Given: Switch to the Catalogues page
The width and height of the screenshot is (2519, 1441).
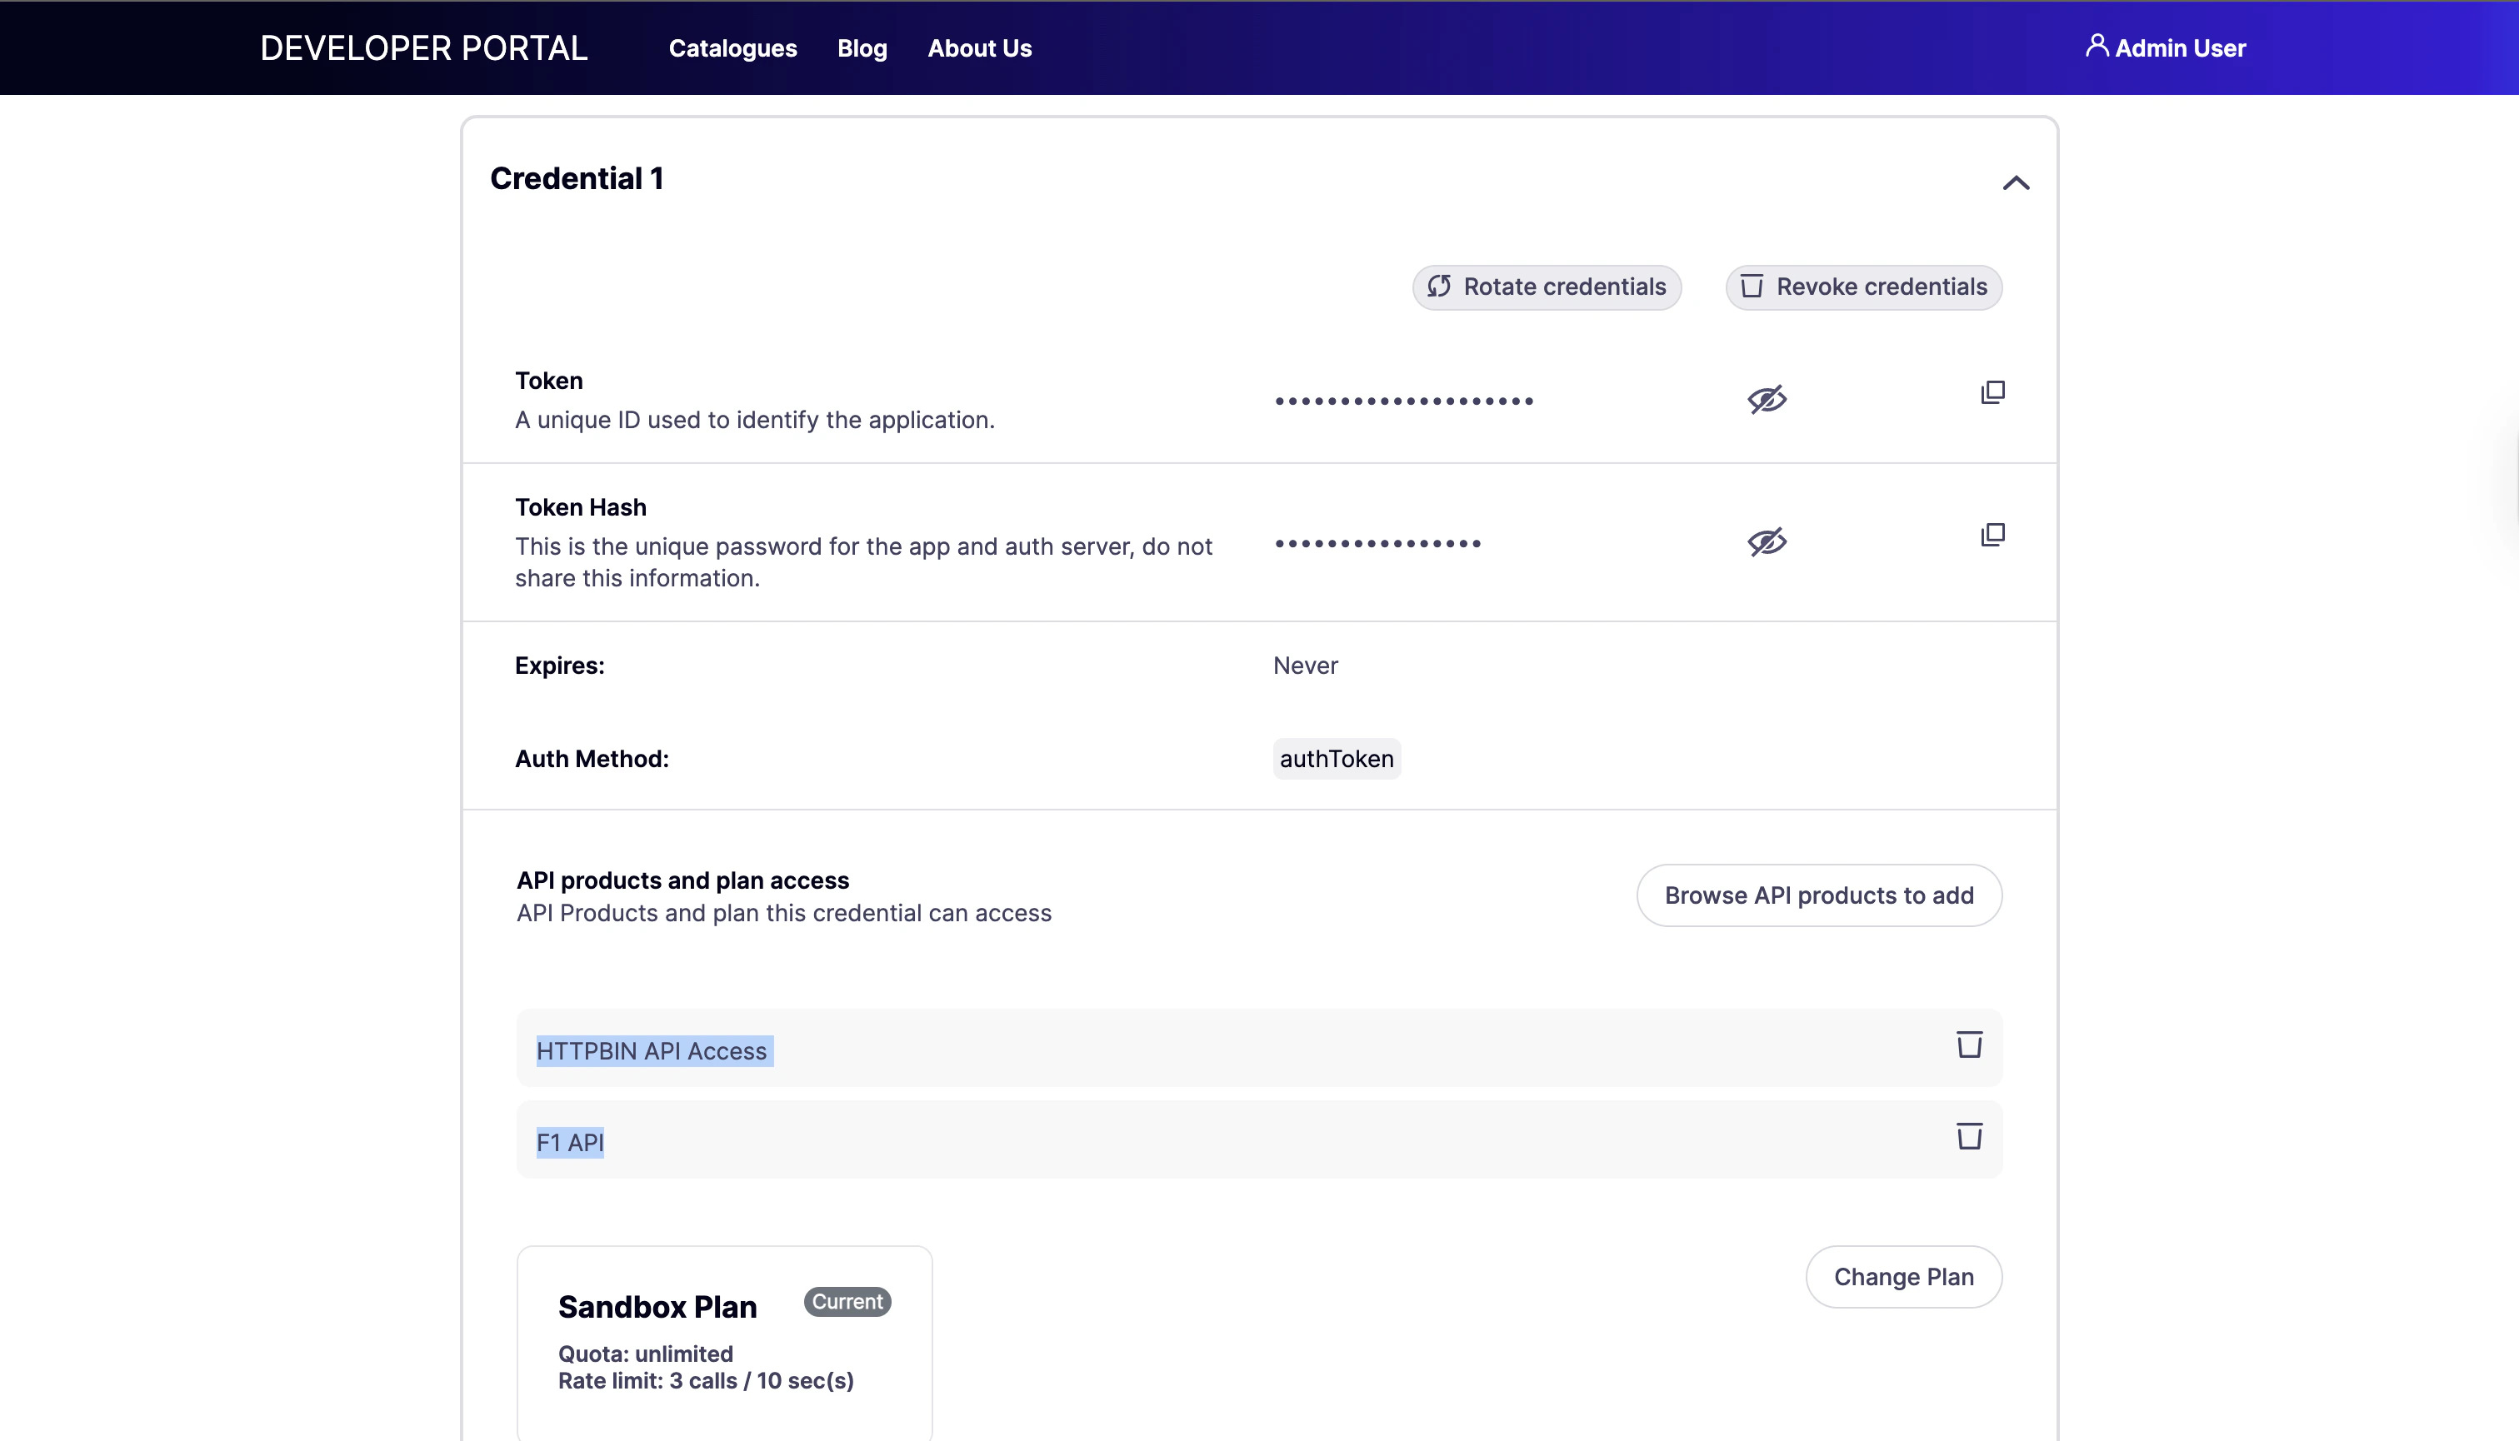Looking at the screenshot, I should (x=732, y=47).
